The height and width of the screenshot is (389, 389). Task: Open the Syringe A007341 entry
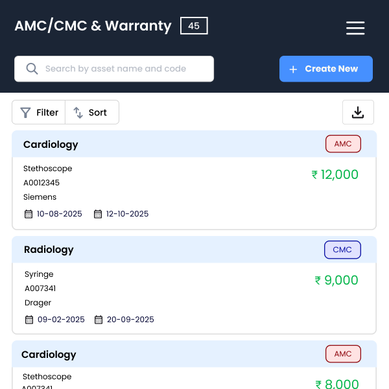tap(40, 274)
